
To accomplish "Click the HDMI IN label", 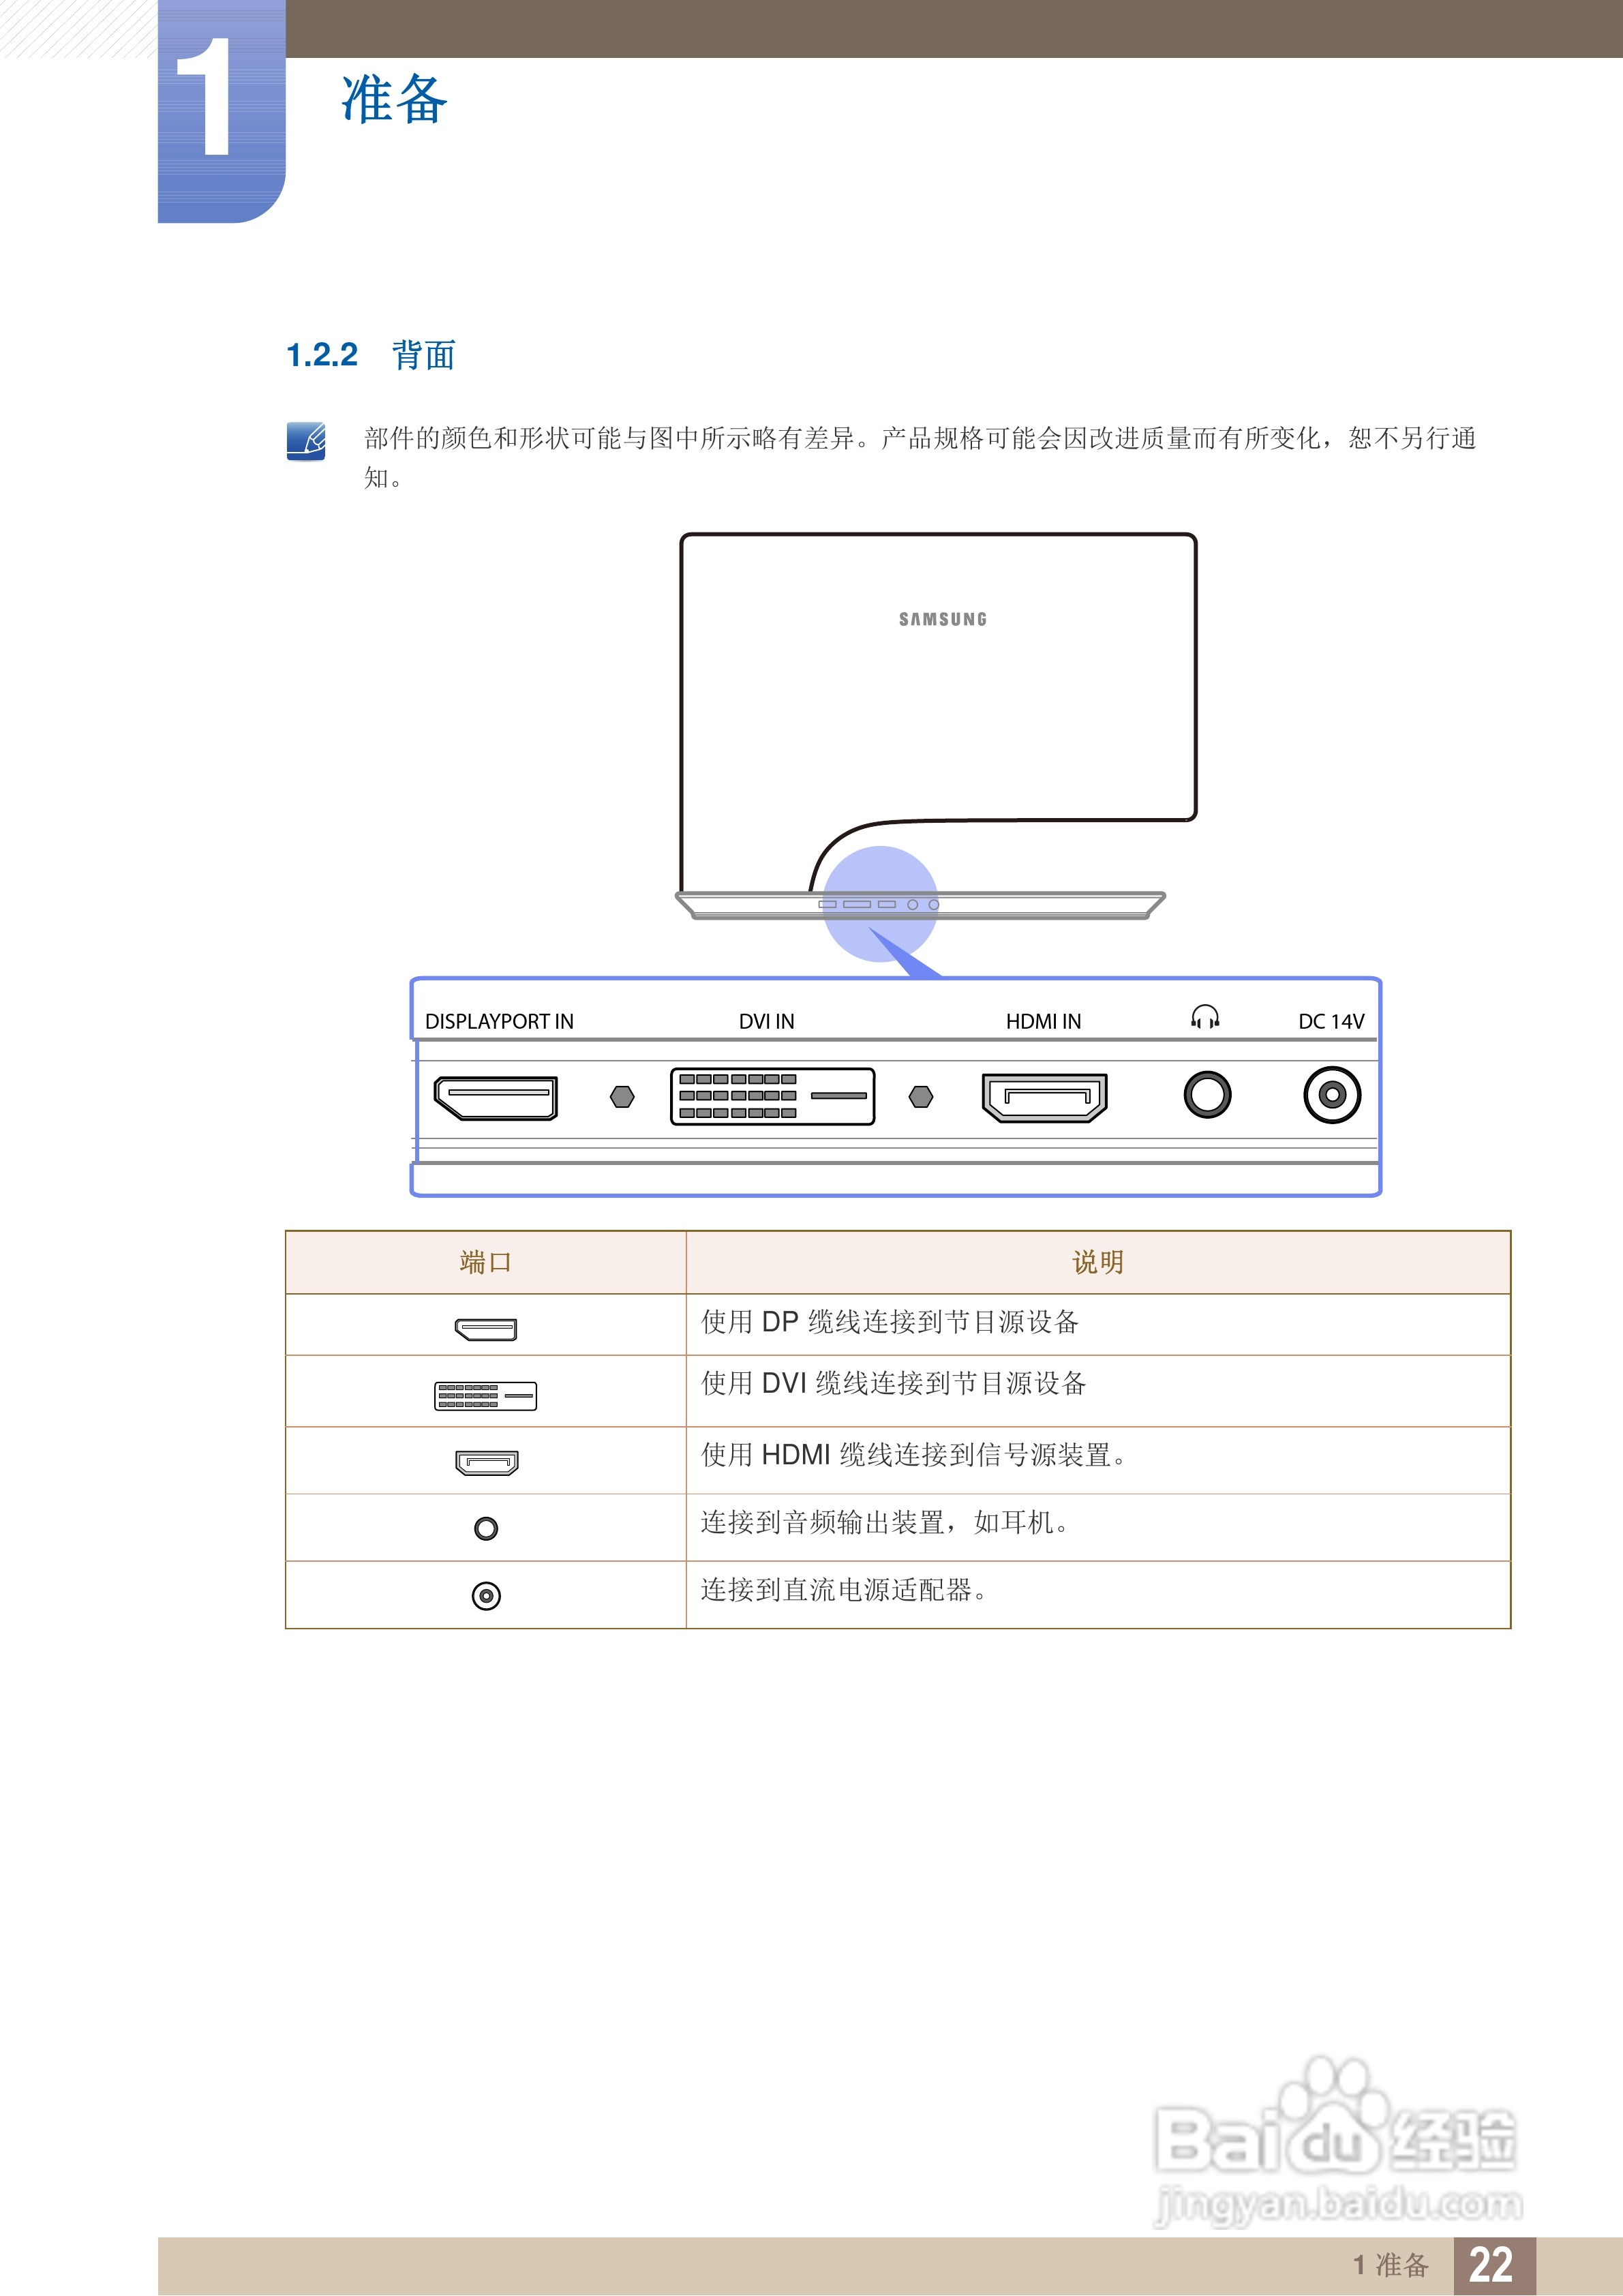I will pyautogui.click(x=1043, y=1021).
